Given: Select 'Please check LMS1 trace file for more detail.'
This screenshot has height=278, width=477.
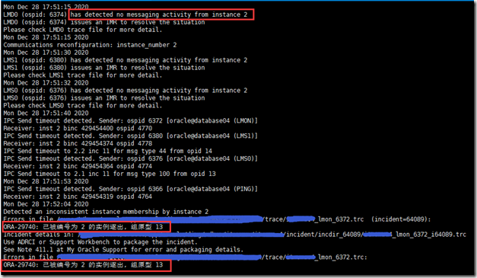Looking at the screenshot, I should click(83, 75).
